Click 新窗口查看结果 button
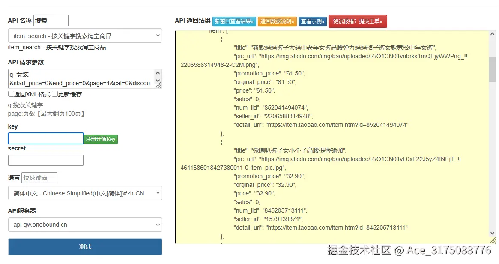This screenshot has width=499, height=264. [234, 21]
